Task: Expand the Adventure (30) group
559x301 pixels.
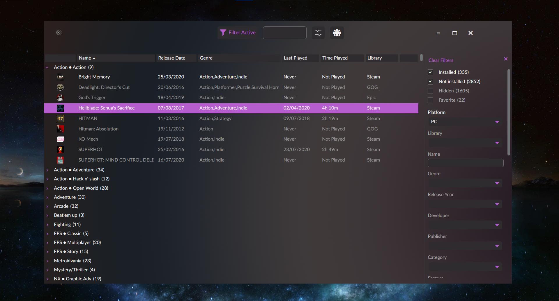Action: (47, 197)
